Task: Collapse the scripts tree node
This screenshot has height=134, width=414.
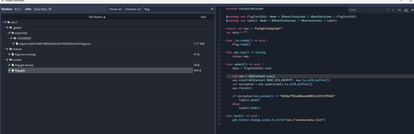Action: click(x=5, y=60)
